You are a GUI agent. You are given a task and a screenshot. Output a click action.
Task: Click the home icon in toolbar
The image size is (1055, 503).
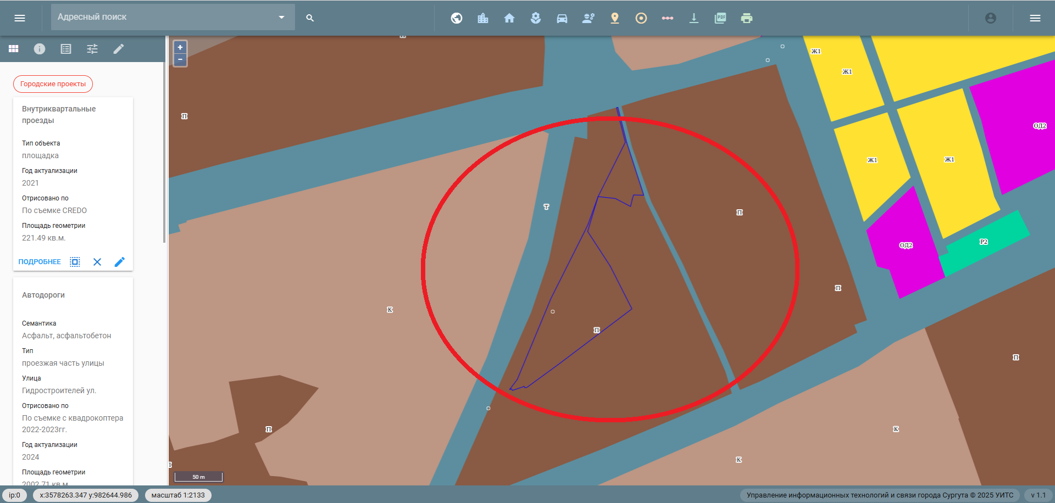tap(509, 18)
